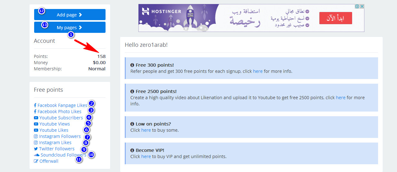The width and height of the screenshot is (397, 172).
Task: Click the Instagram icon beside Instagram Followers
Action: [36, 136]
